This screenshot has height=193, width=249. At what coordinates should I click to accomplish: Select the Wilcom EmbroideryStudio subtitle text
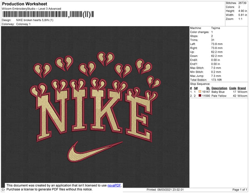point(32,9)
